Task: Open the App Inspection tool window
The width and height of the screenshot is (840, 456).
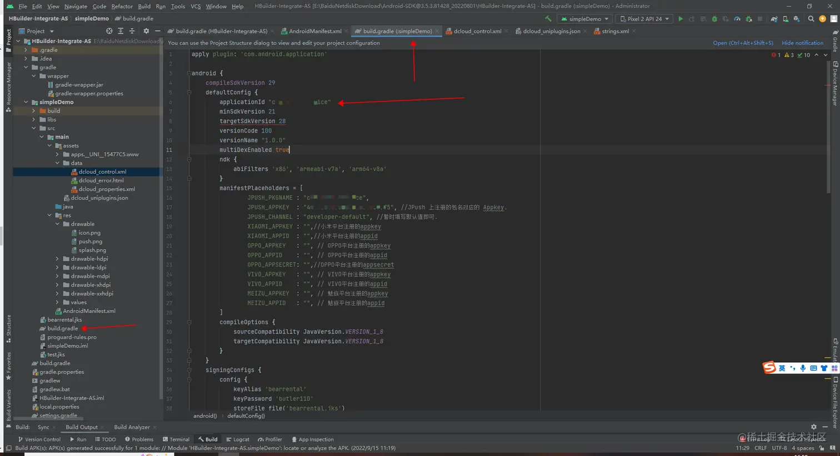Action: (312, 439)
